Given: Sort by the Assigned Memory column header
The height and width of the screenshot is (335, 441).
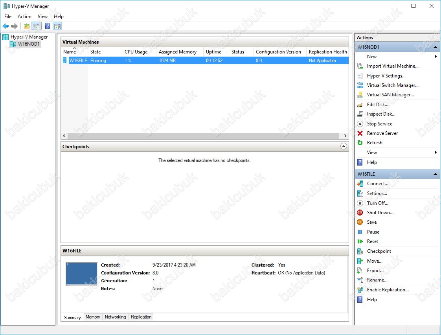Looking at the screenshot, I should click(x=180, y=52).
